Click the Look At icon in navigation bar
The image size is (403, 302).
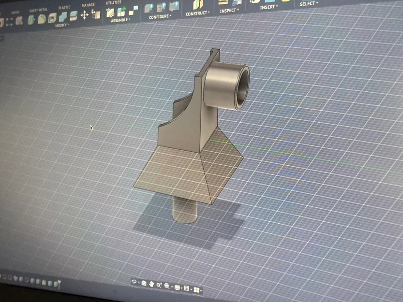[144, 283]
